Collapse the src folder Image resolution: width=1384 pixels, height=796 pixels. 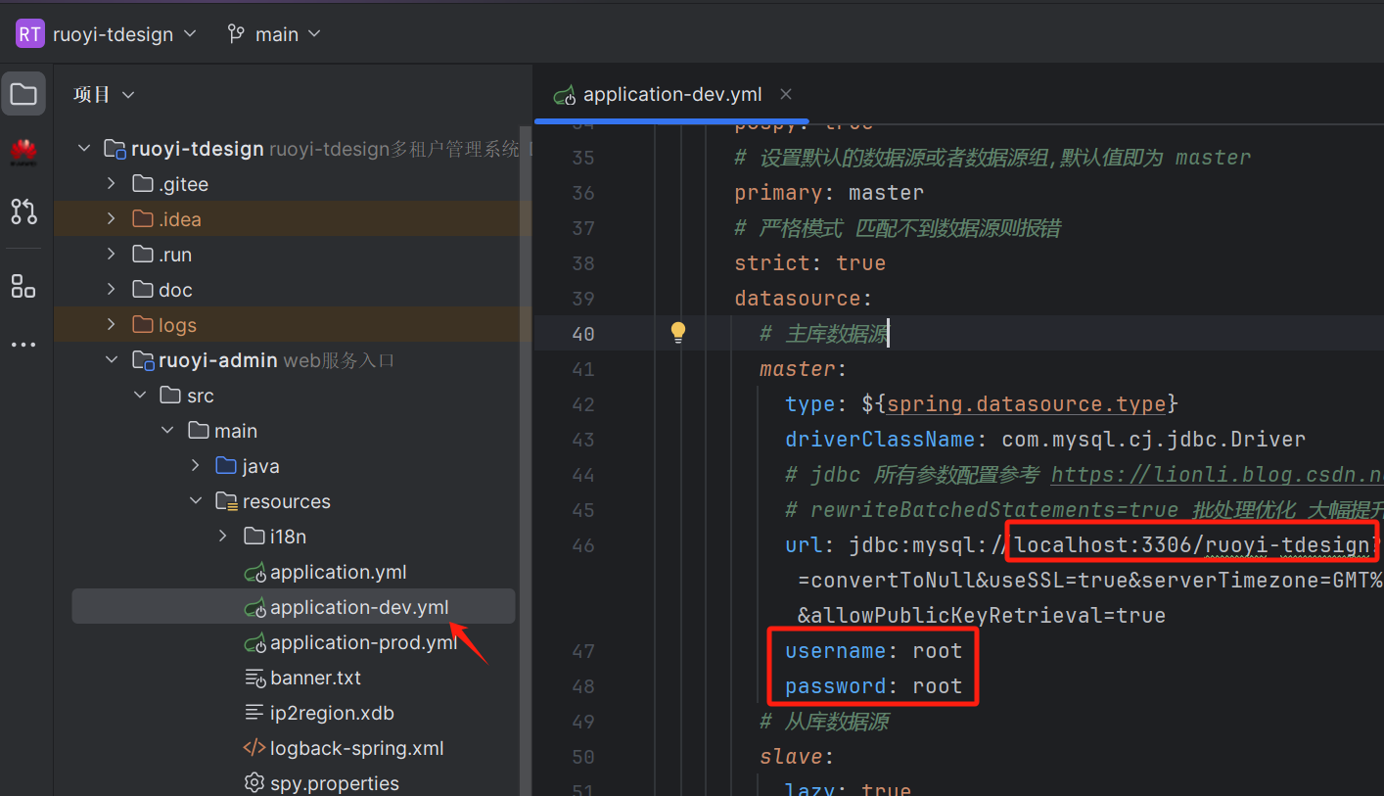[140, 396]
